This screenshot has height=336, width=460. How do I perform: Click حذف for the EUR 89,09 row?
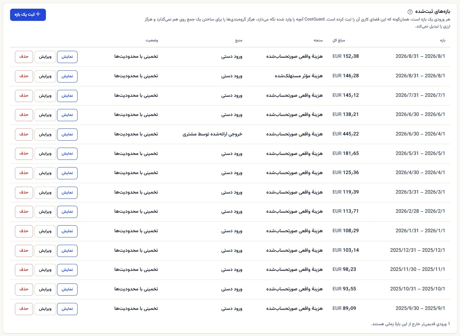24,309
